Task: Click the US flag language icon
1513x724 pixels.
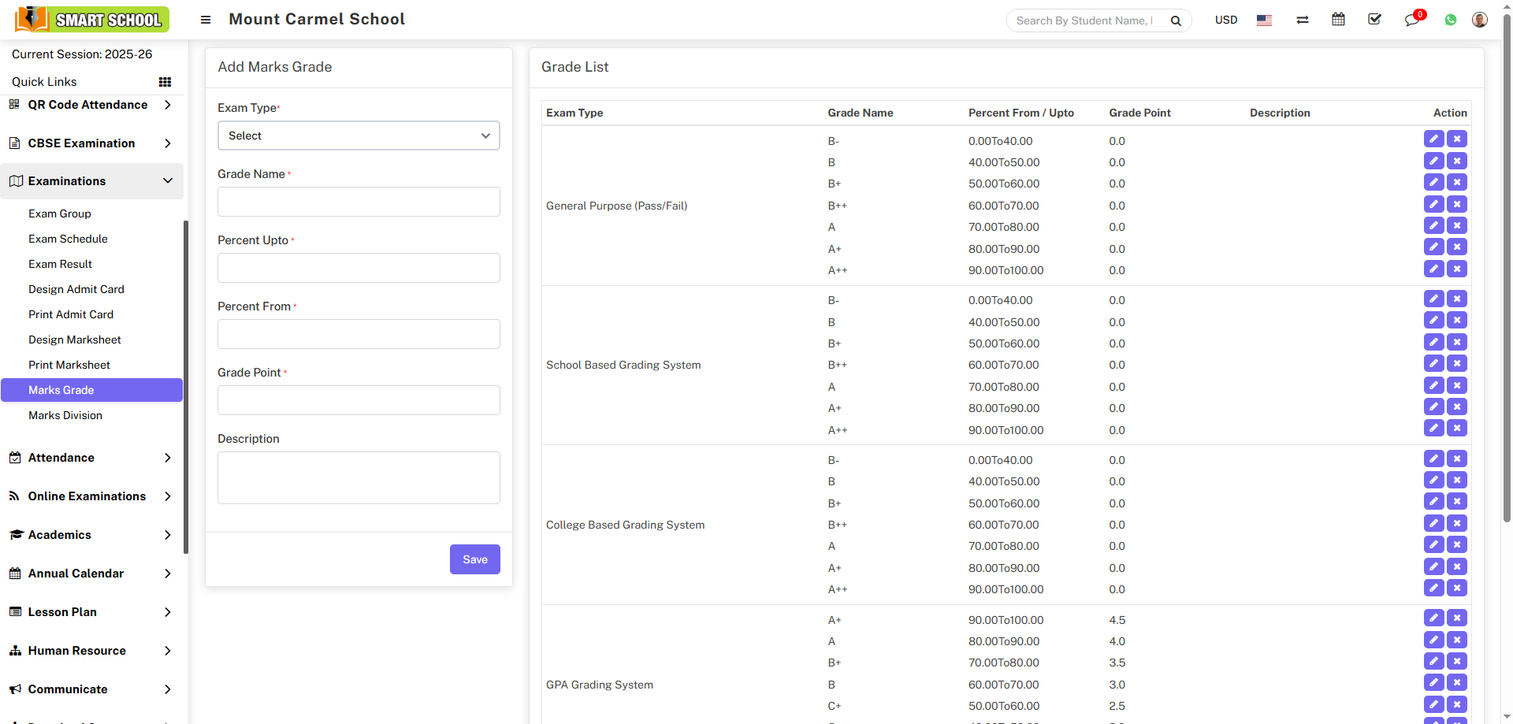Action: point(1264,20)
